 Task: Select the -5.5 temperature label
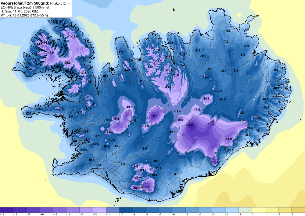point(283,69)
